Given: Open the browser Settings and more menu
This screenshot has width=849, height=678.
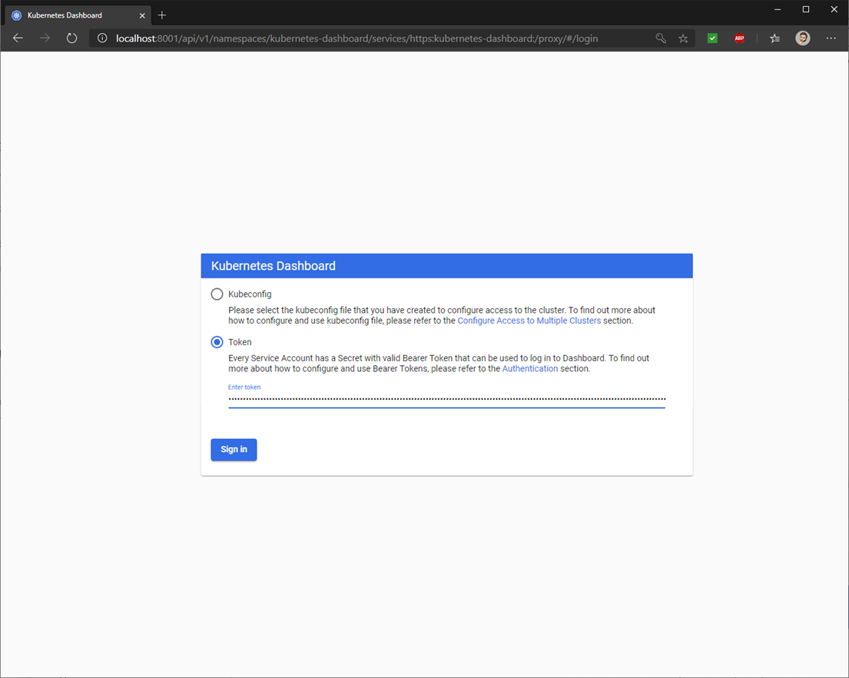Looking at the screenshot, I should point(831,38).
